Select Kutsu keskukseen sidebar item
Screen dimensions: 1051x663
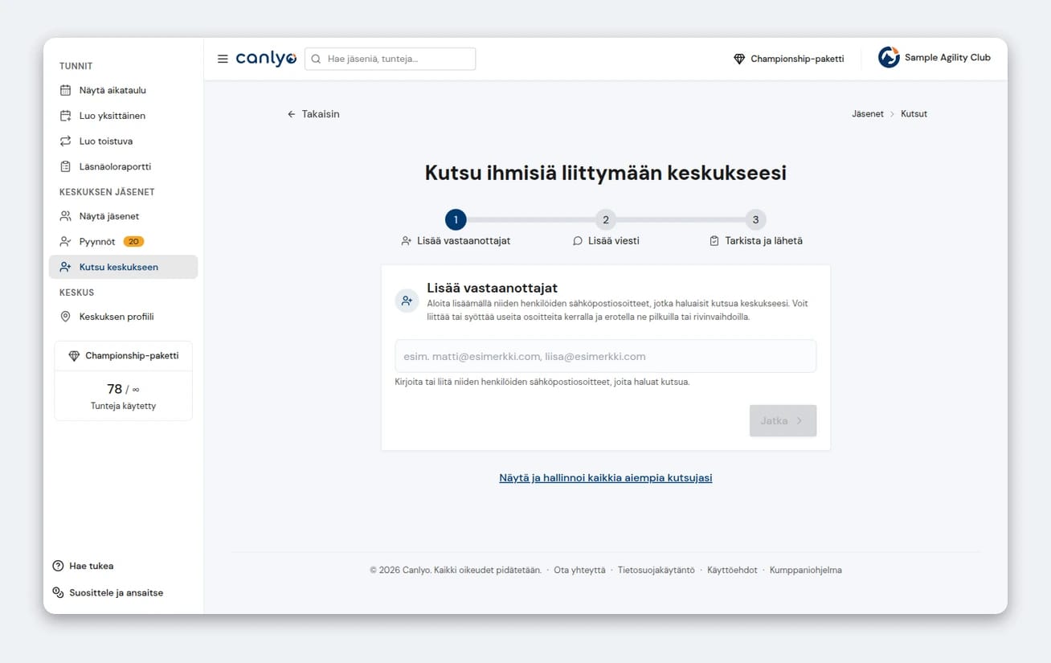[123, 267]
